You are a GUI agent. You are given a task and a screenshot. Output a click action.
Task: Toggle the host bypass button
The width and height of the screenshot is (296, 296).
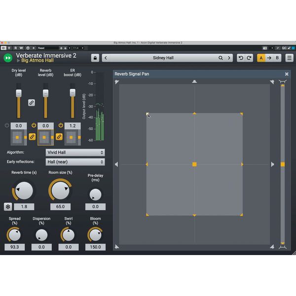(9, 48)
